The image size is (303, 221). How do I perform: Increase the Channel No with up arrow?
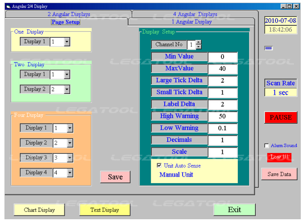[x=199, y=42]
